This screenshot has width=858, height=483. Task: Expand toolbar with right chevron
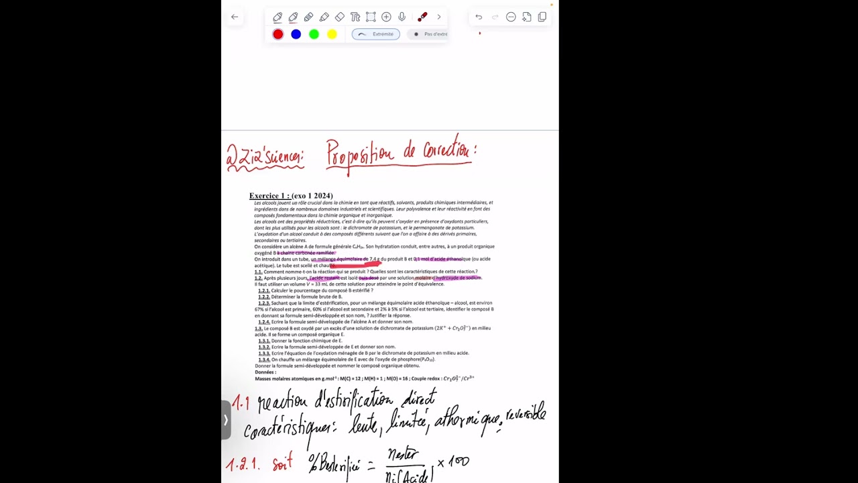point(439,17)
